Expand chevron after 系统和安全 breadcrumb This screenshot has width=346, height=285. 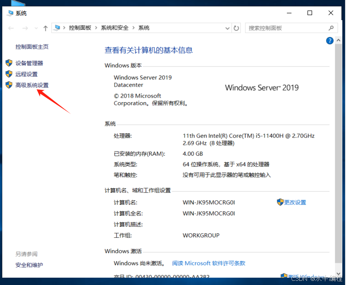[133, 28]
